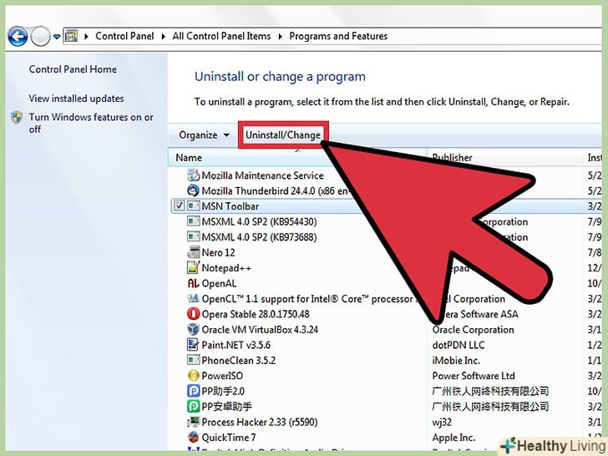Open the Organize dropdown menu
The height and width of the screenshot is (456, 608).
coord(204,135)
